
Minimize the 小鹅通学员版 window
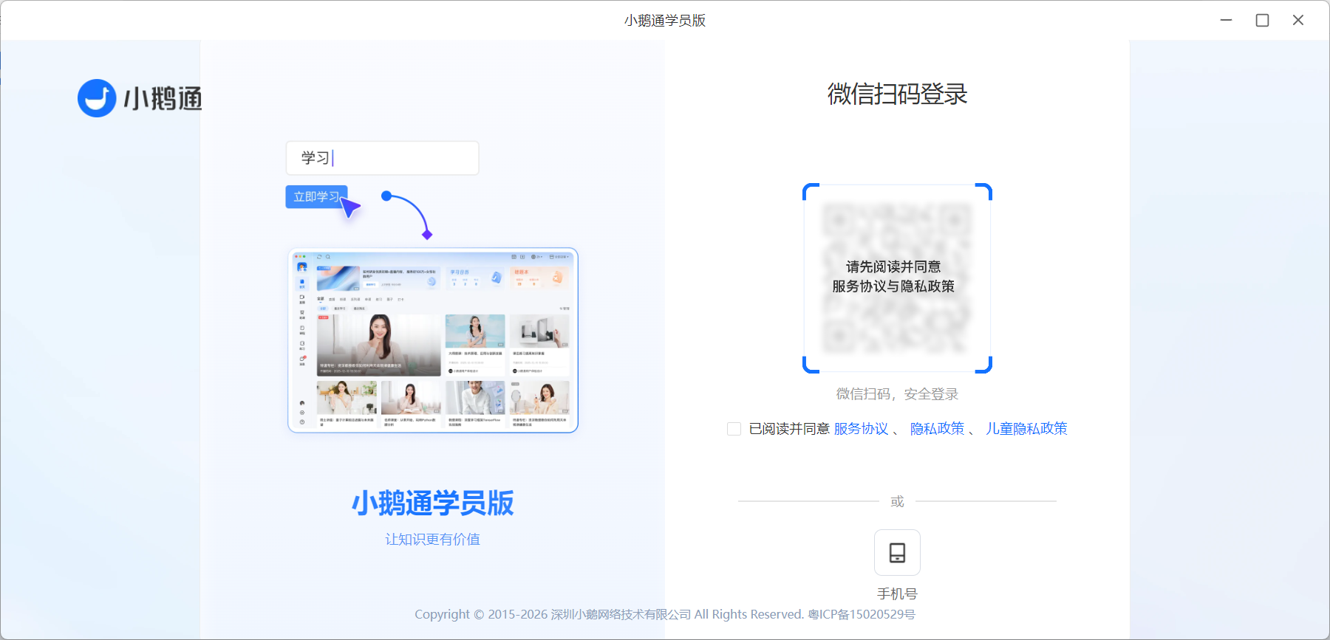[1227, 20]
